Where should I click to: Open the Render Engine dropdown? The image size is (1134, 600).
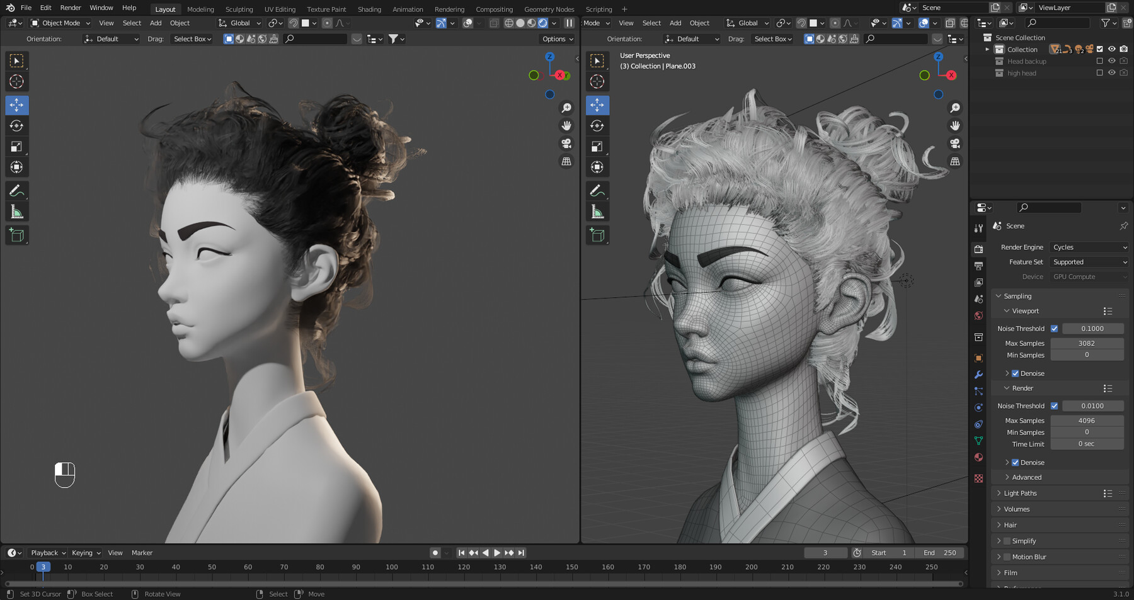tap(1089, 247)
